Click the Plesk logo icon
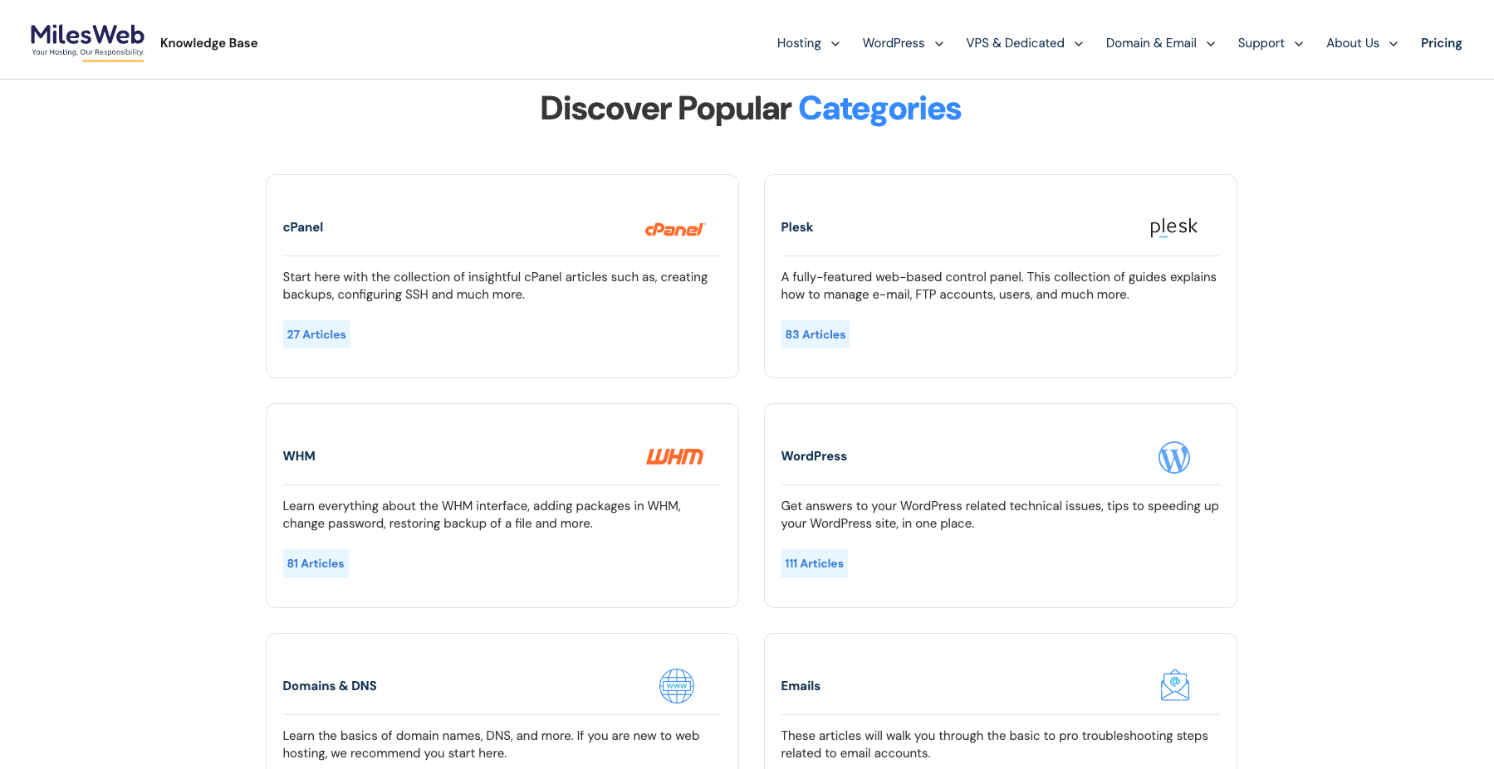The height and width of the screenshot is (769, 1494). (x=1173, y=226)
